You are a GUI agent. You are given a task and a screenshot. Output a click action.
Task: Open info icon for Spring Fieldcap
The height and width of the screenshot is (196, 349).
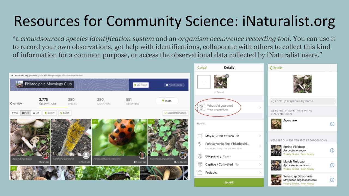332,151
